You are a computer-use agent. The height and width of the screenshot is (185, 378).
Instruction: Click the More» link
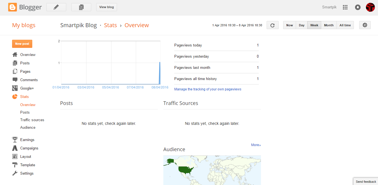(256, 145)
